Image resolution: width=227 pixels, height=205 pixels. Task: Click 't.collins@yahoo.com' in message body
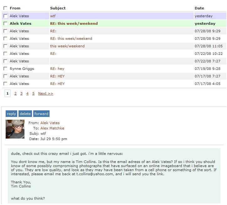[95, 174]
